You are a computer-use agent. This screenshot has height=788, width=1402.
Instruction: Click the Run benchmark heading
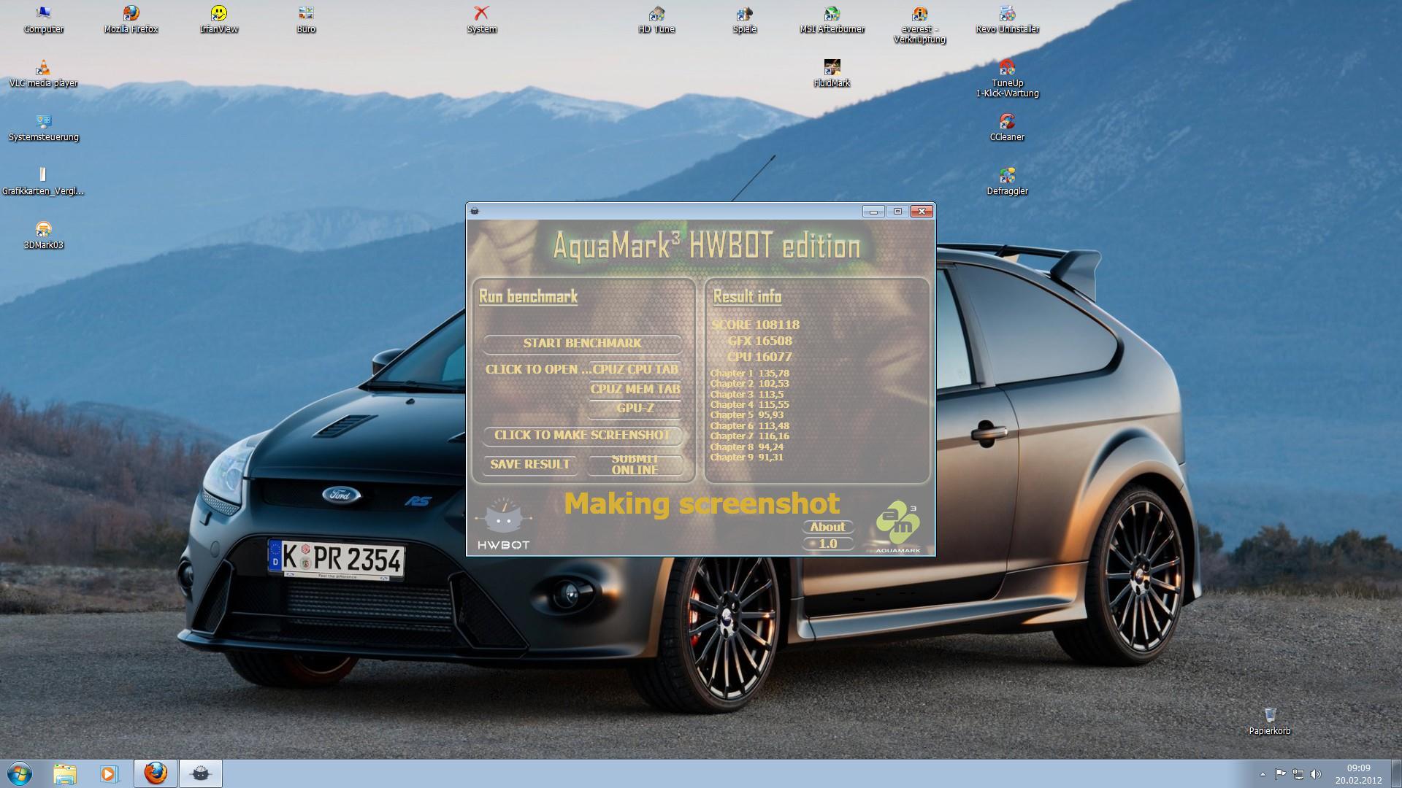[528, 296]
